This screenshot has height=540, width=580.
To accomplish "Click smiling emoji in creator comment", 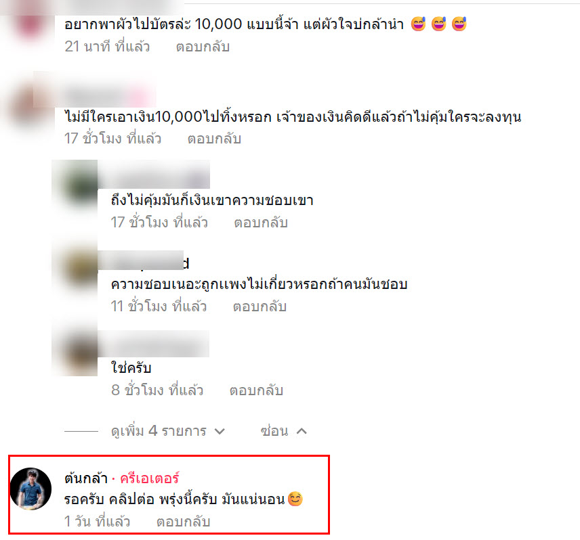I will point(295,499).
